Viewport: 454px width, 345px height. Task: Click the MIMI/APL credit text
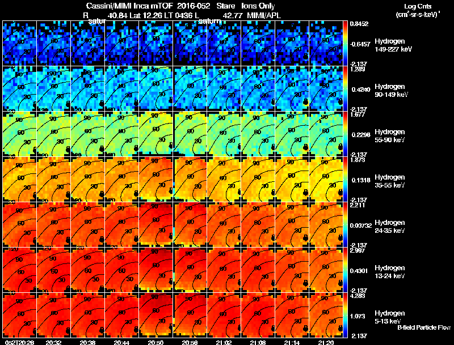[x=264, y=15]
